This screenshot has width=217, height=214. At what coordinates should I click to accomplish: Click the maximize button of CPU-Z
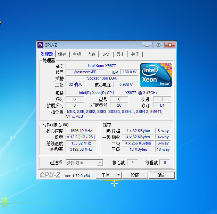click(x=158, y=45)
